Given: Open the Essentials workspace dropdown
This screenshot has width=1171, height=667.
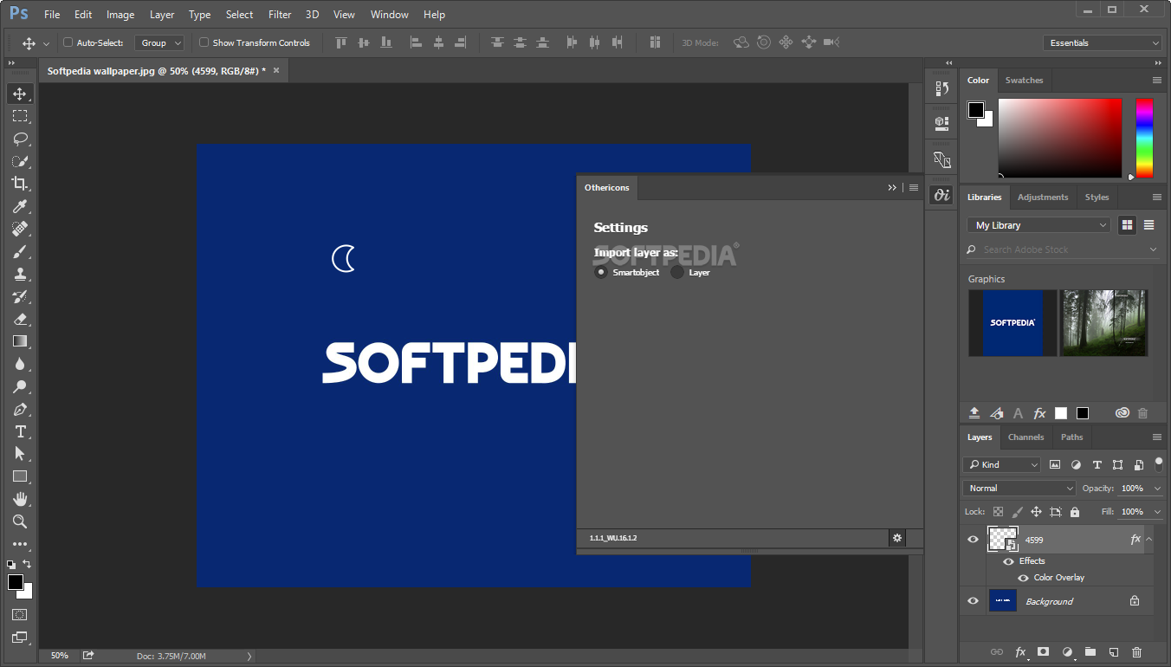Looking at the screenshot, I should (x=1103, y=42).
